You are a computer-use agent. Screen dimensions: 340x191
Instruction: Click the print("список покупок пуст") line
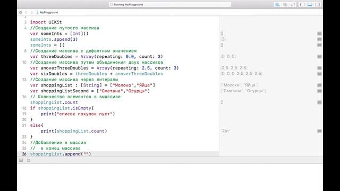(78, 114)
